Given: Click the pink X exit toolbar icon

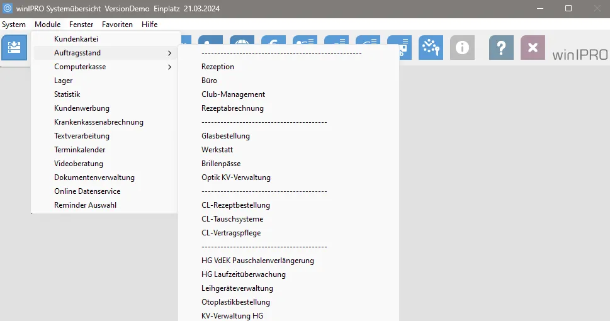Looking at the screenshot, I should 533,47.
